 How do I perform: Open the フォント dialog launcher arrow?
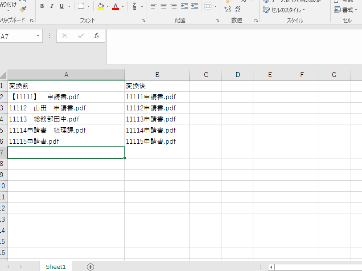pyautogui.click(x=142, y=20)
